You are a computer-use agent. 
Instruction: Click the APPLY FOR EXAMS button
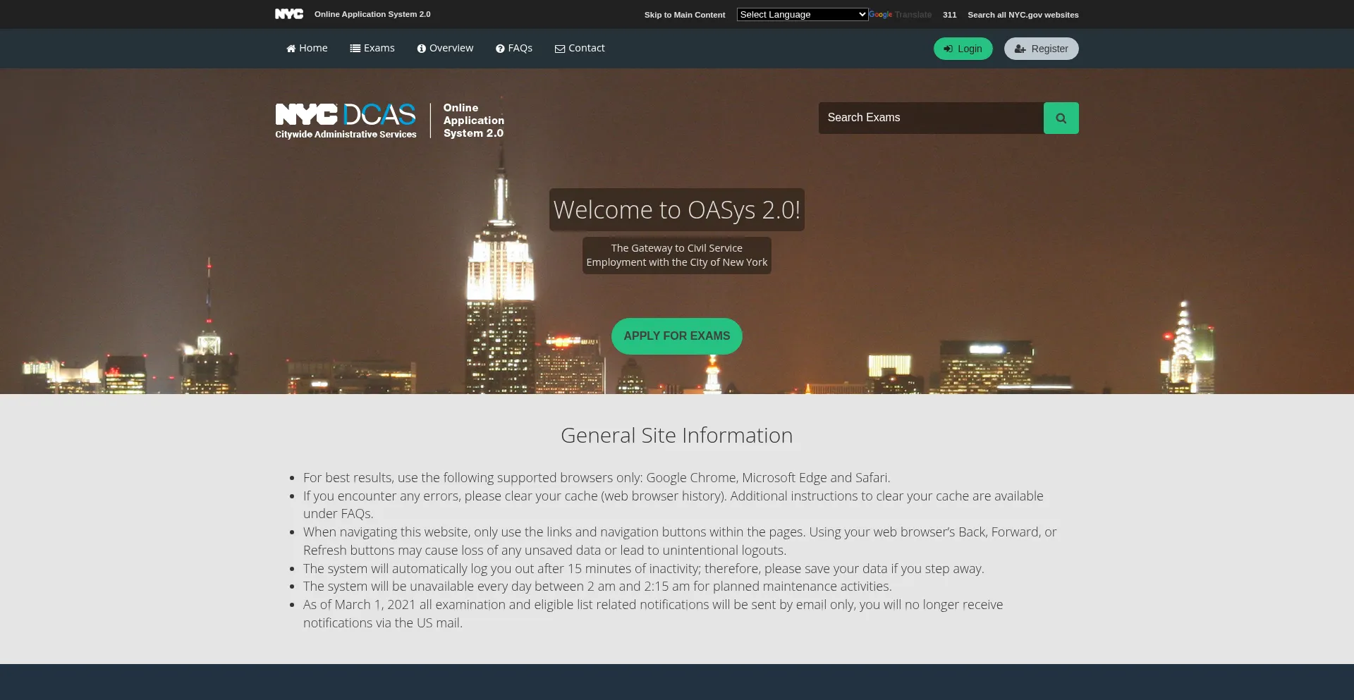[676, 336]
